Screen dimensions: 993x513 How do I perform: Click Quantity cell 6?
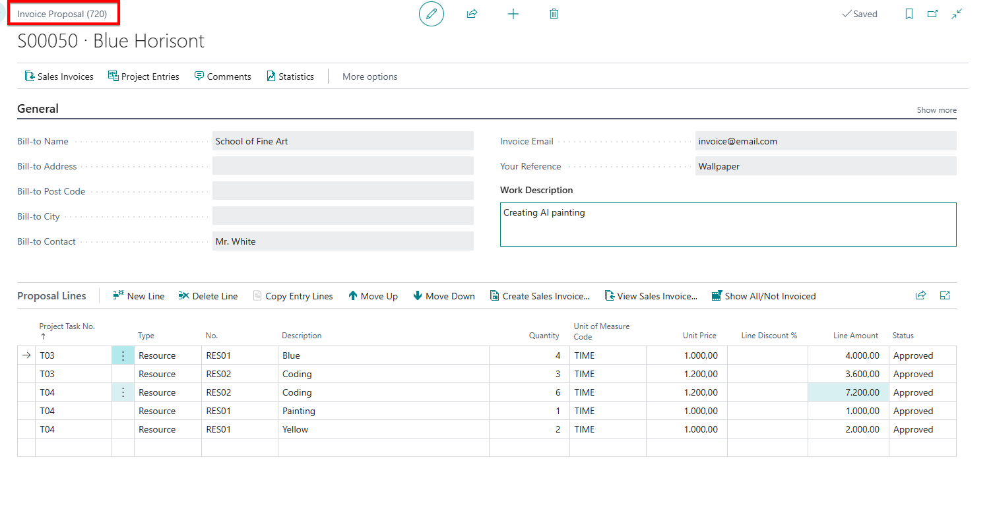coord(529,392)
